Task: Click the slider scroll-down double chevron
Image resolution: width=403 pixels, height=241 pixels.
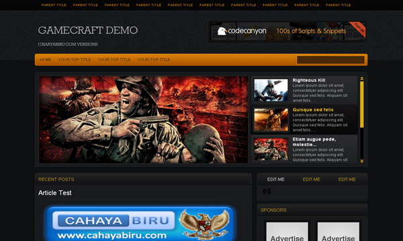Action: point(362,161)
